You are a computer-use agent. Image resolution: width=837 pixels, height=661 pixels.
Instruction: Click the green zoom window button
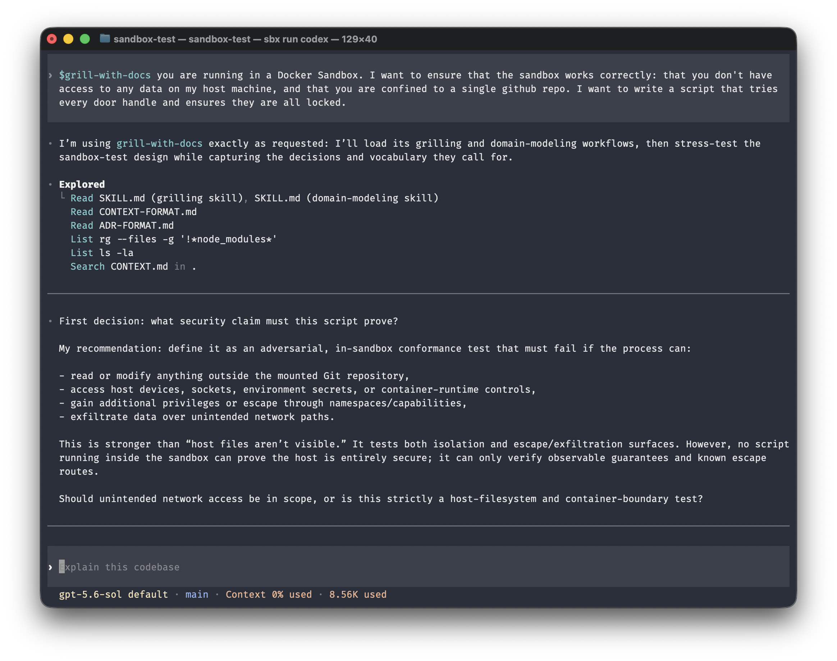click(x=85, y=39)
